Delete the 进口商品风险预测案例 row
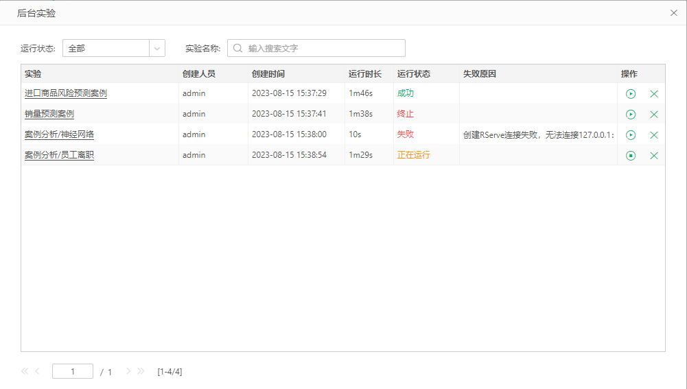This screenshot has height=389, width=687. click(x=654, y=94)
